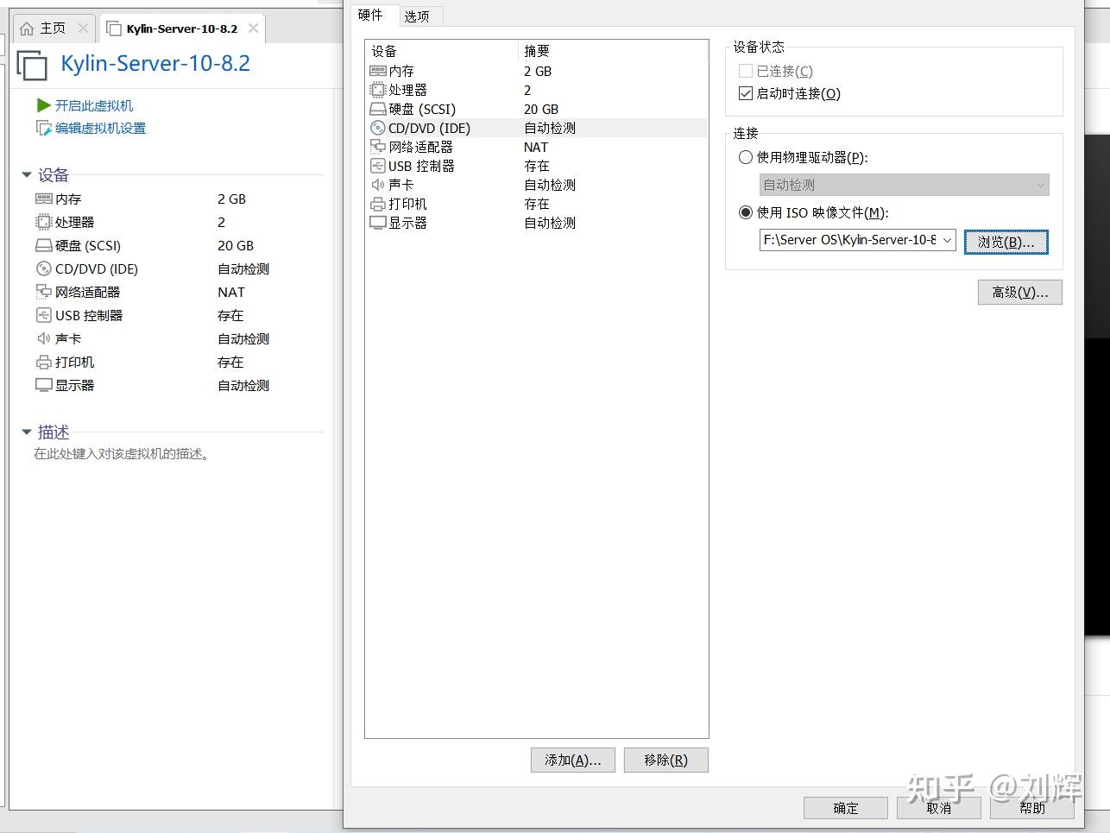The height and width of the screenshot is (833, 1110).
Task: Click 开启此虚拟机 link
Action: [x=94, y=105]
